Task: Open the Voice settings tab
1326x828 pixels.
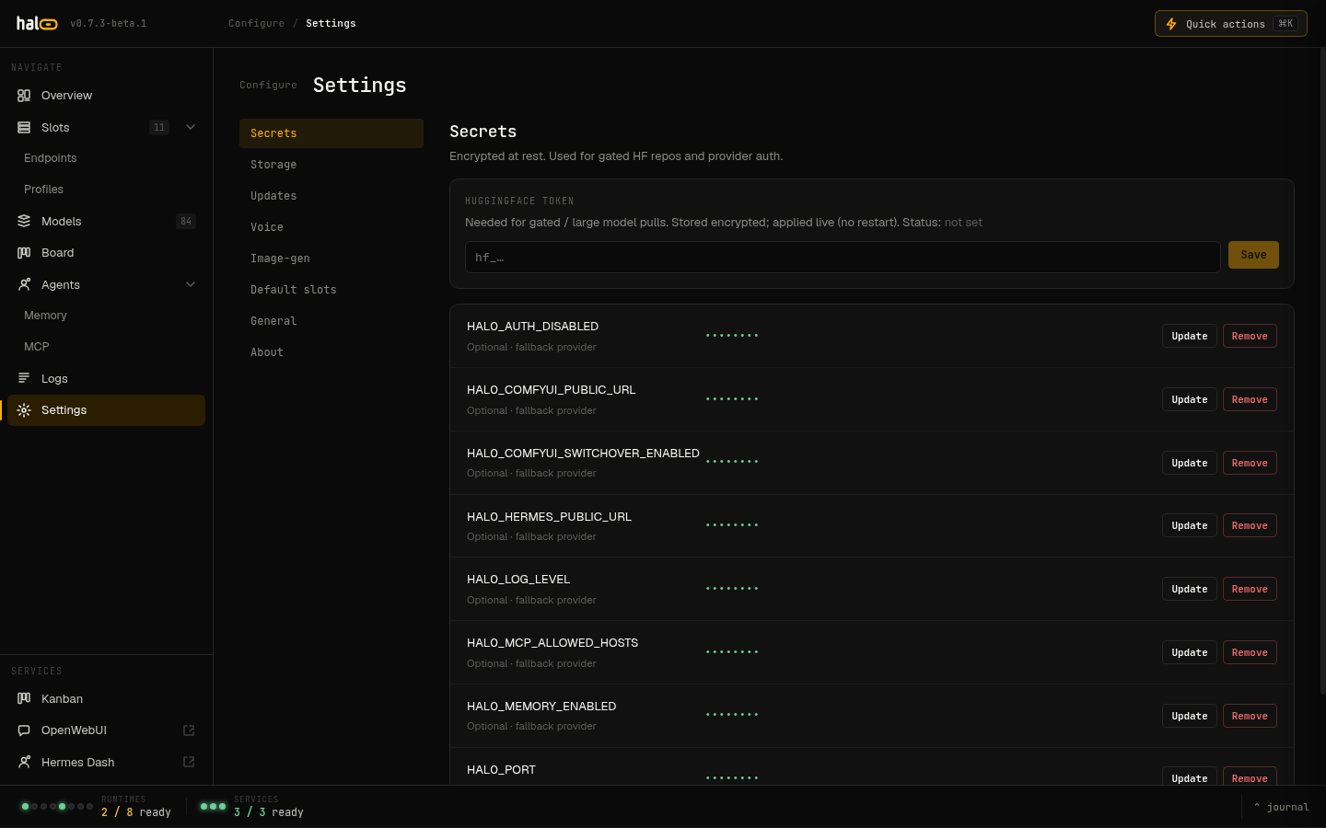Action: pyautogui.click(x=331, y=227)
